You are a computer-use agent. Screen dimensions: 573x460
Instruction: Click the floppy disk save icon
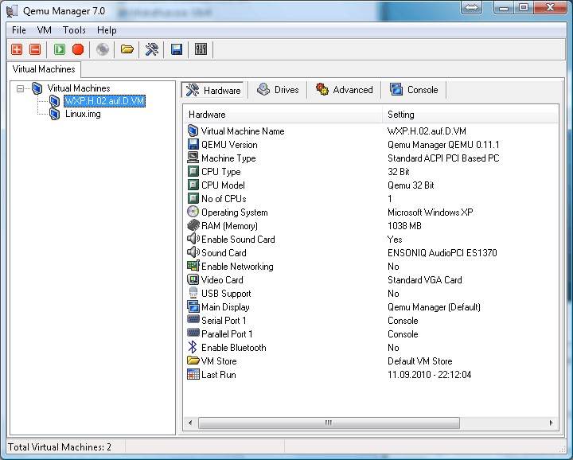pyautogui.click(x=177, y=49)
